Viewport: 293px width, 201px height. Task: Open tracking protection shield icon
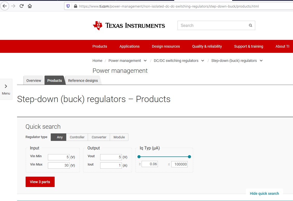[68, 6]
